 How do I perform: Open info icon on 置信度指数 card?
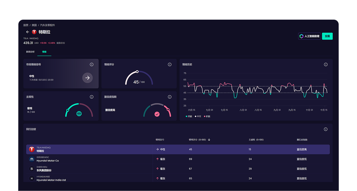[169, 97]
